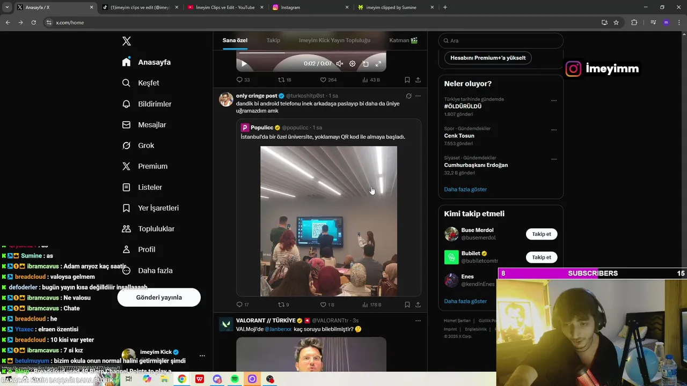Bookmark the video post
The width and height of the screenshot is (687, 386).
pyautogui.click(x=407, y=80)
